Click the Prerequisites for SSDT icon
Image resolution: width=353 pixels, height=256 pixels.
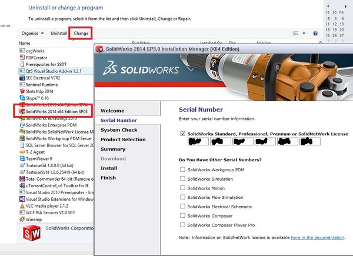tap(22, 64)
